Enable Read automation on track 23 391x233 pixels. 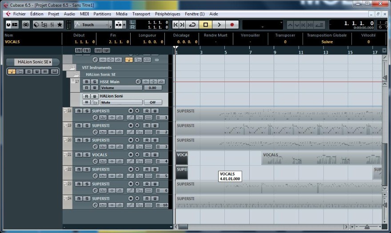pos(147,184)
